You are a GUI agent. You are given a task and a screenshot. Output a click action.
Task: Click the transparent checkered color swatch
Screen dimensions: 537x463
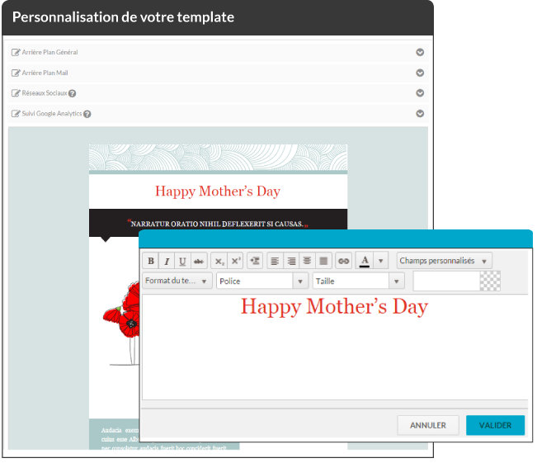coord(490,281)
